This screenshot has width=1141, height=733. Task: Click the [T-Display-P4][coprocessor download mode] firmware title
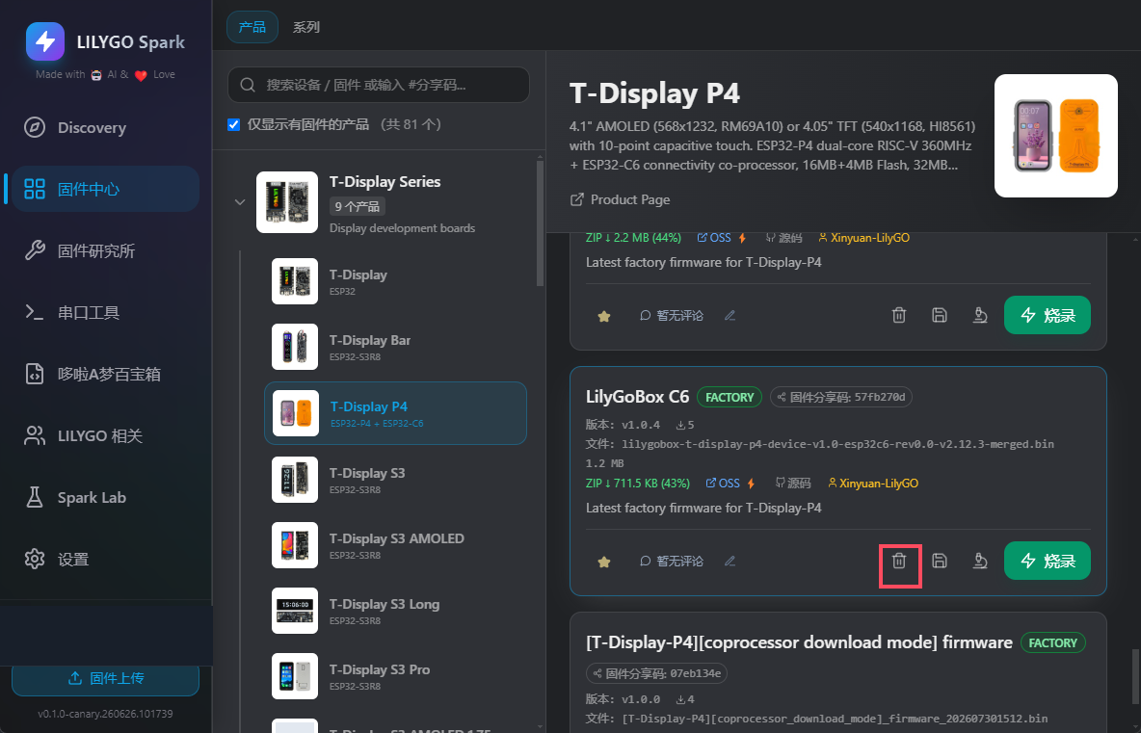[x=799, y=642]
